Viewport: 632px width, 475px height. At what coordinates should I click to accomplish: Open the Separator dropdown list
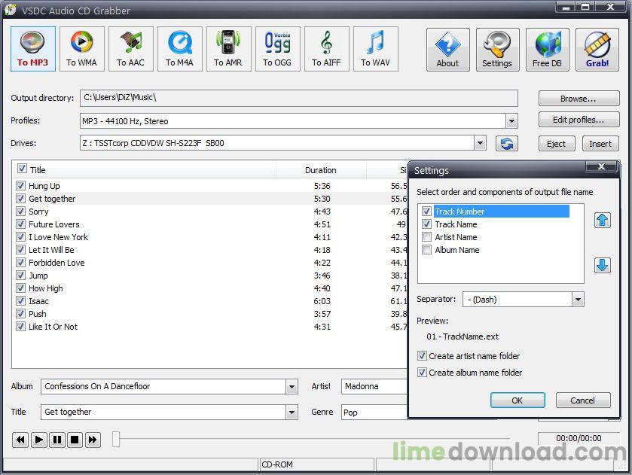577,300
